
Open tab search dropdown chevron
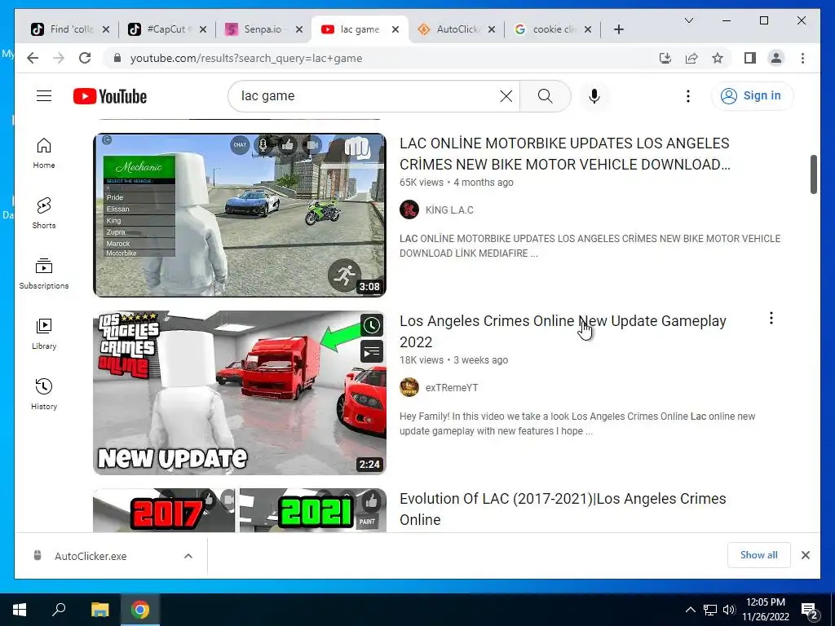point(688,20)
